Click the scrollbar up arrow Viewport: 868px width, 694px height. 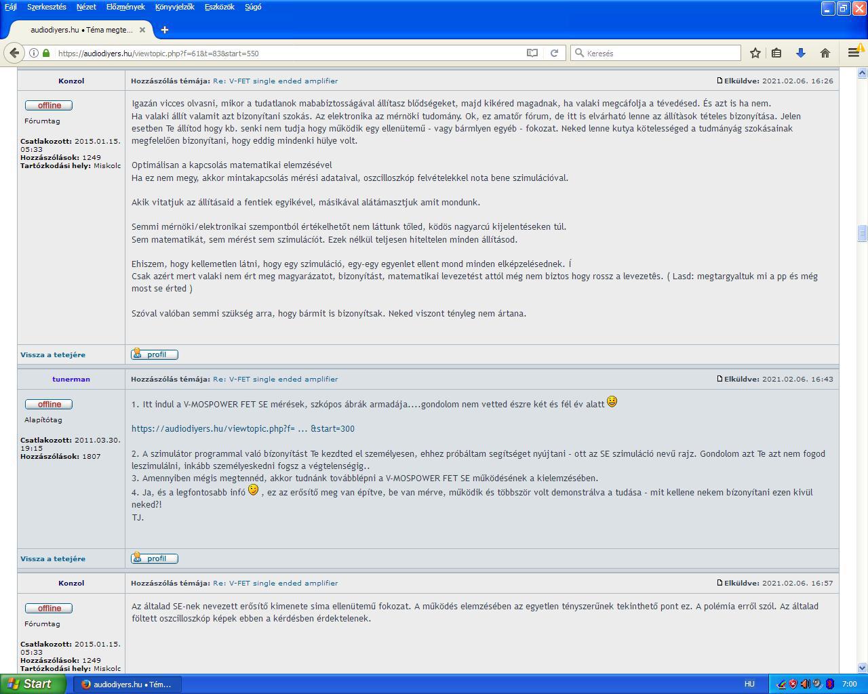(863, 73)
